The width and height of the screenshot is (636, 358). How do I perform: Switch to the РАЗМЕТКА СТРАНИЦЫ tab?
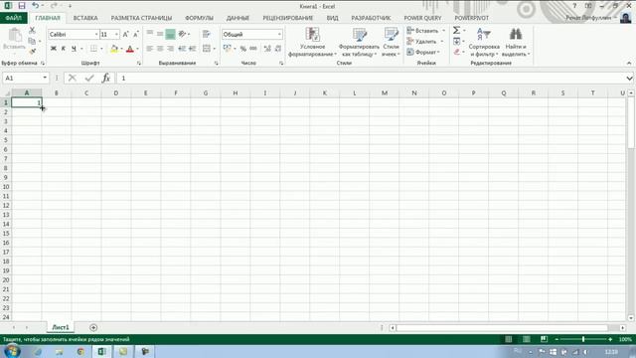pyautogui.click(x=141, y=18)
